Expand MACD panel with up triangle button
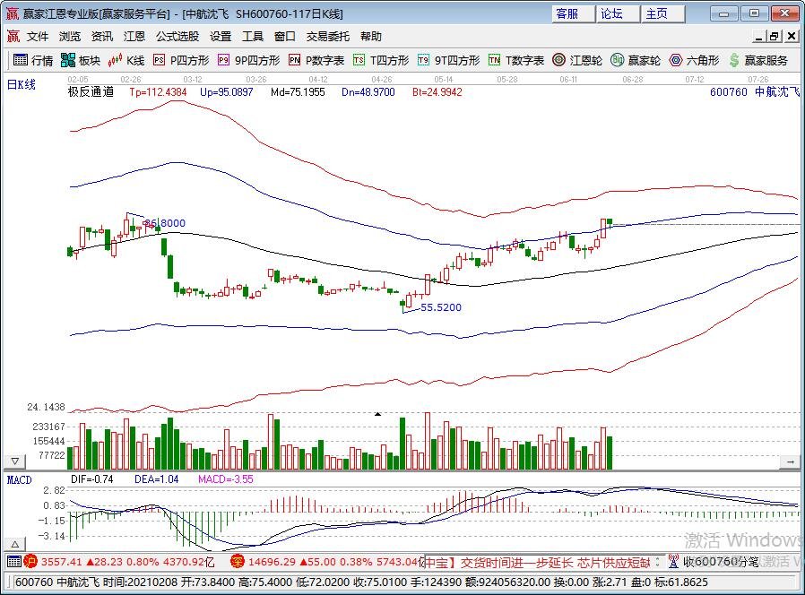Viewport: 805px width, 595px height. [15, 544]
